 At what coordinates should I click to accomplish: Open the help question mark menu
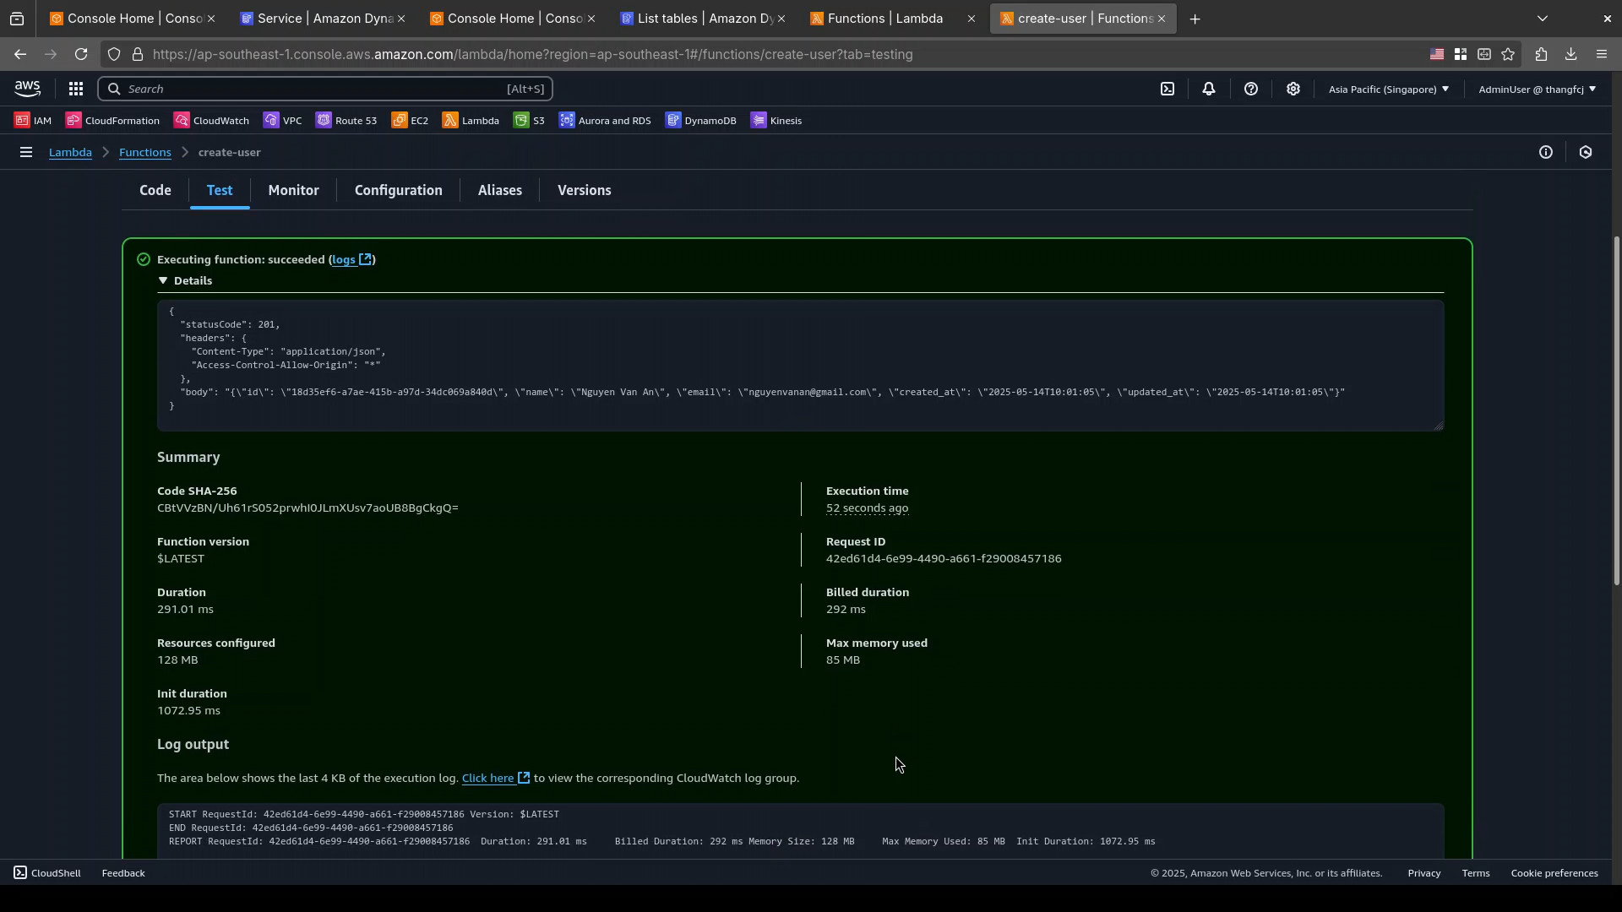pos(1251,89)
